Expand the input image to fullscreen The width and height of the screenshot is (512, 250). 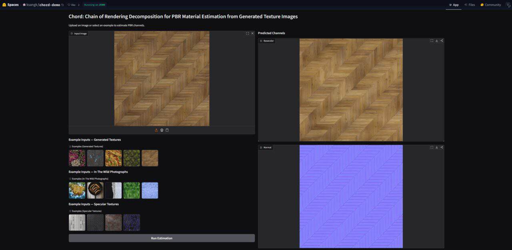[248, 34]
